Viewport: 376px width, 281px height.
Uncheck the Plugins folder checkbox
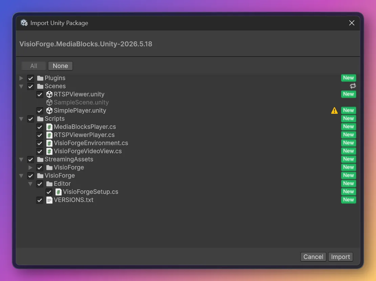point(30,78)
